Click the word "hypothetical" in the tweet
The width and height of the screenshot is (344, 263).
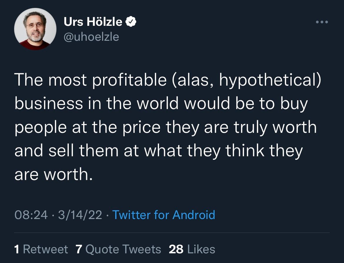pyautogui.click(x=267, y=80)
